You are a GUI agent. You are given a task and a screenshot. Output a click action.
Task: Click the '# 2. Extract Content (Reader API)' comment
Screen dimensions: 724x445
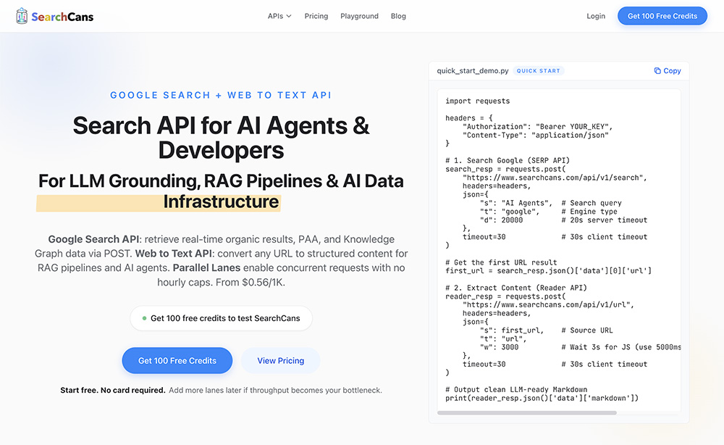[x=516, y=288]
